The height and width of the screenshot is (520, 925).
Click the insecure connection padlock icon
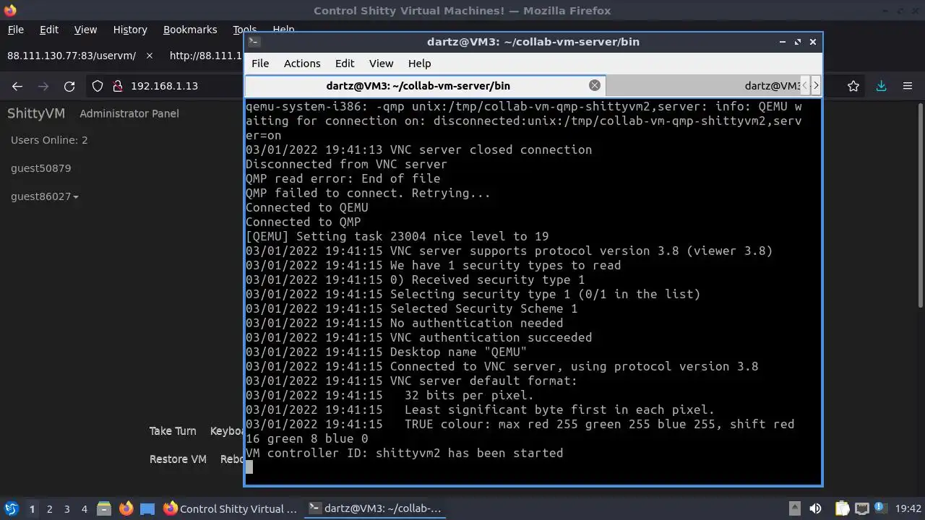click(x=117, y=86)
